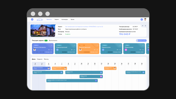
Task: Open the ПРИОЗЁРЬЕ project name link
Action: tap(84, 27)
